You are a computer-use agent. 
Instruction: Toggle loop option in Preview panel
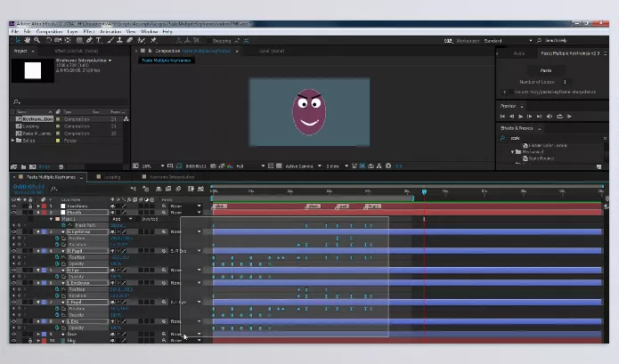tap(559, 117)
